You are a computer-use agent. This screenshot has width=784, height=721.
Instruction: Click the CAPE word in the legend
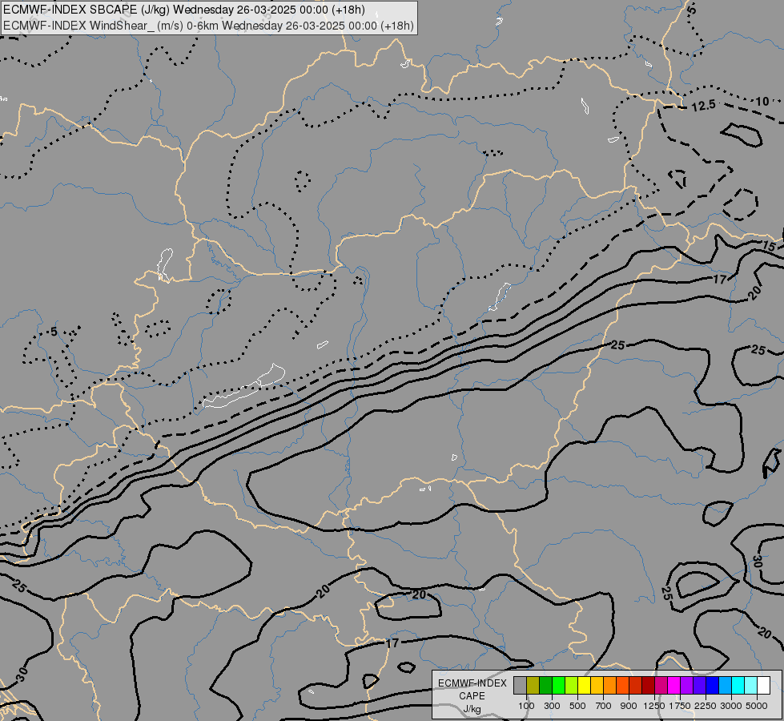coord(472,696)
